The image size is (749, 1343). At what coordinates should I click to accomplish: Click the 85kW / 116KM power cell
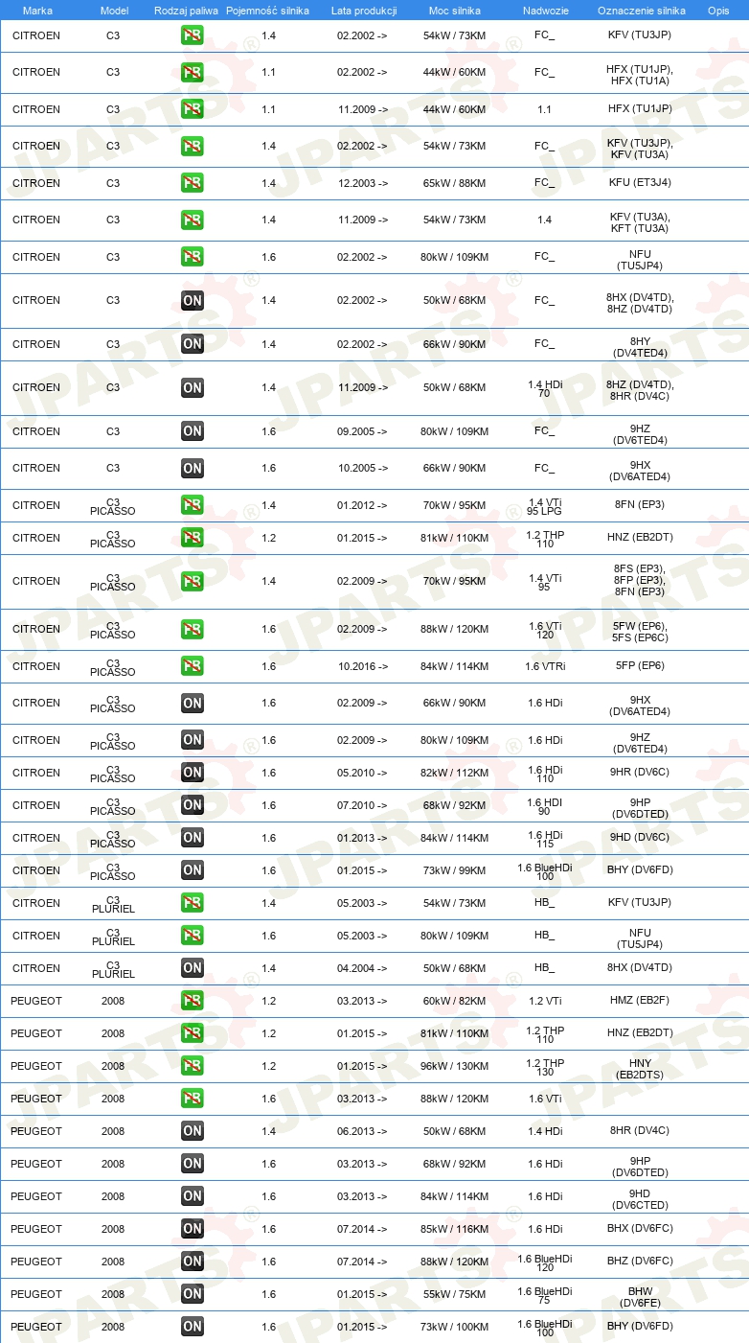tap(455, 1229)
